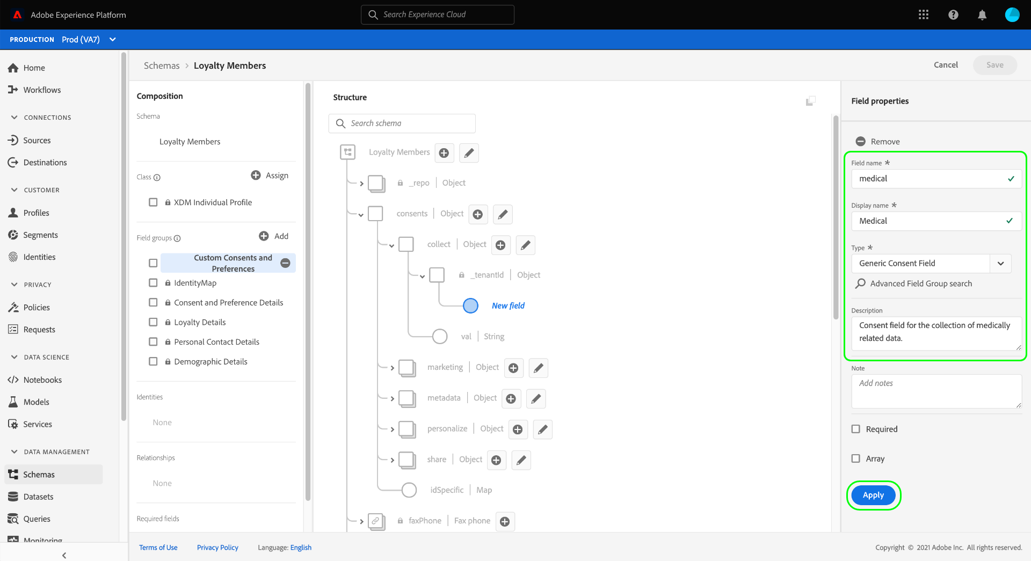
Task: Remove Custom Consents and Preferences field group
Action: point(285,263)
